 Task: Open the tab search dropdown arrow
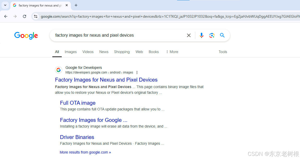5,5
